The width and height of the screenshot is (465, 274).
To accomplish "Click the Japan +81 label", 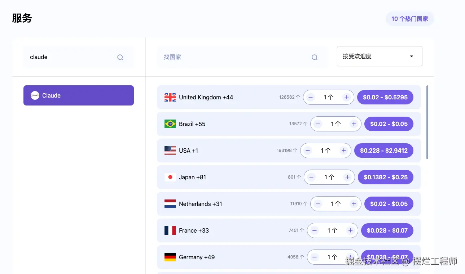I will [193, 177].
